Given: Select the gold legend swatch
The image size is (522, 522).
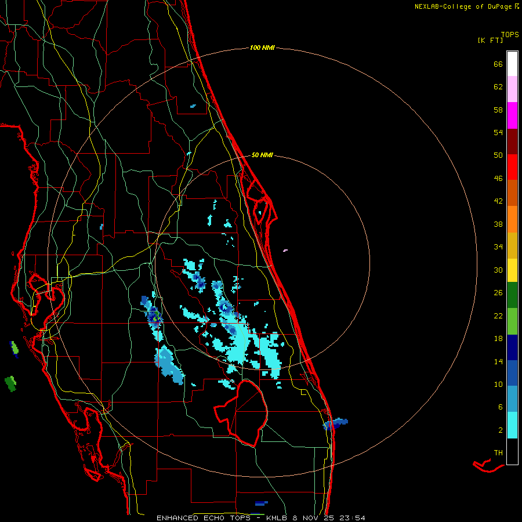Looking at the screenshot, I should 512,245.
